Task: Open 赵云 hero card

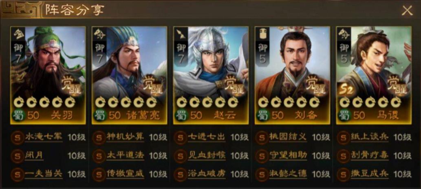Action: 211,75
